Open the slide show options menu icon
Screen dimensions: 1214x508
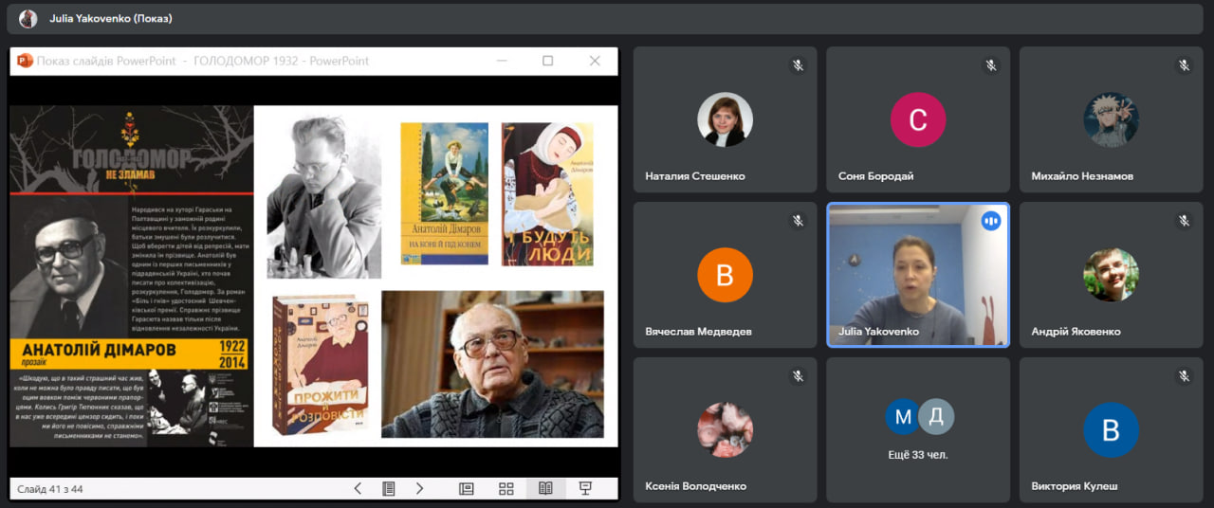tap(388, 488)
